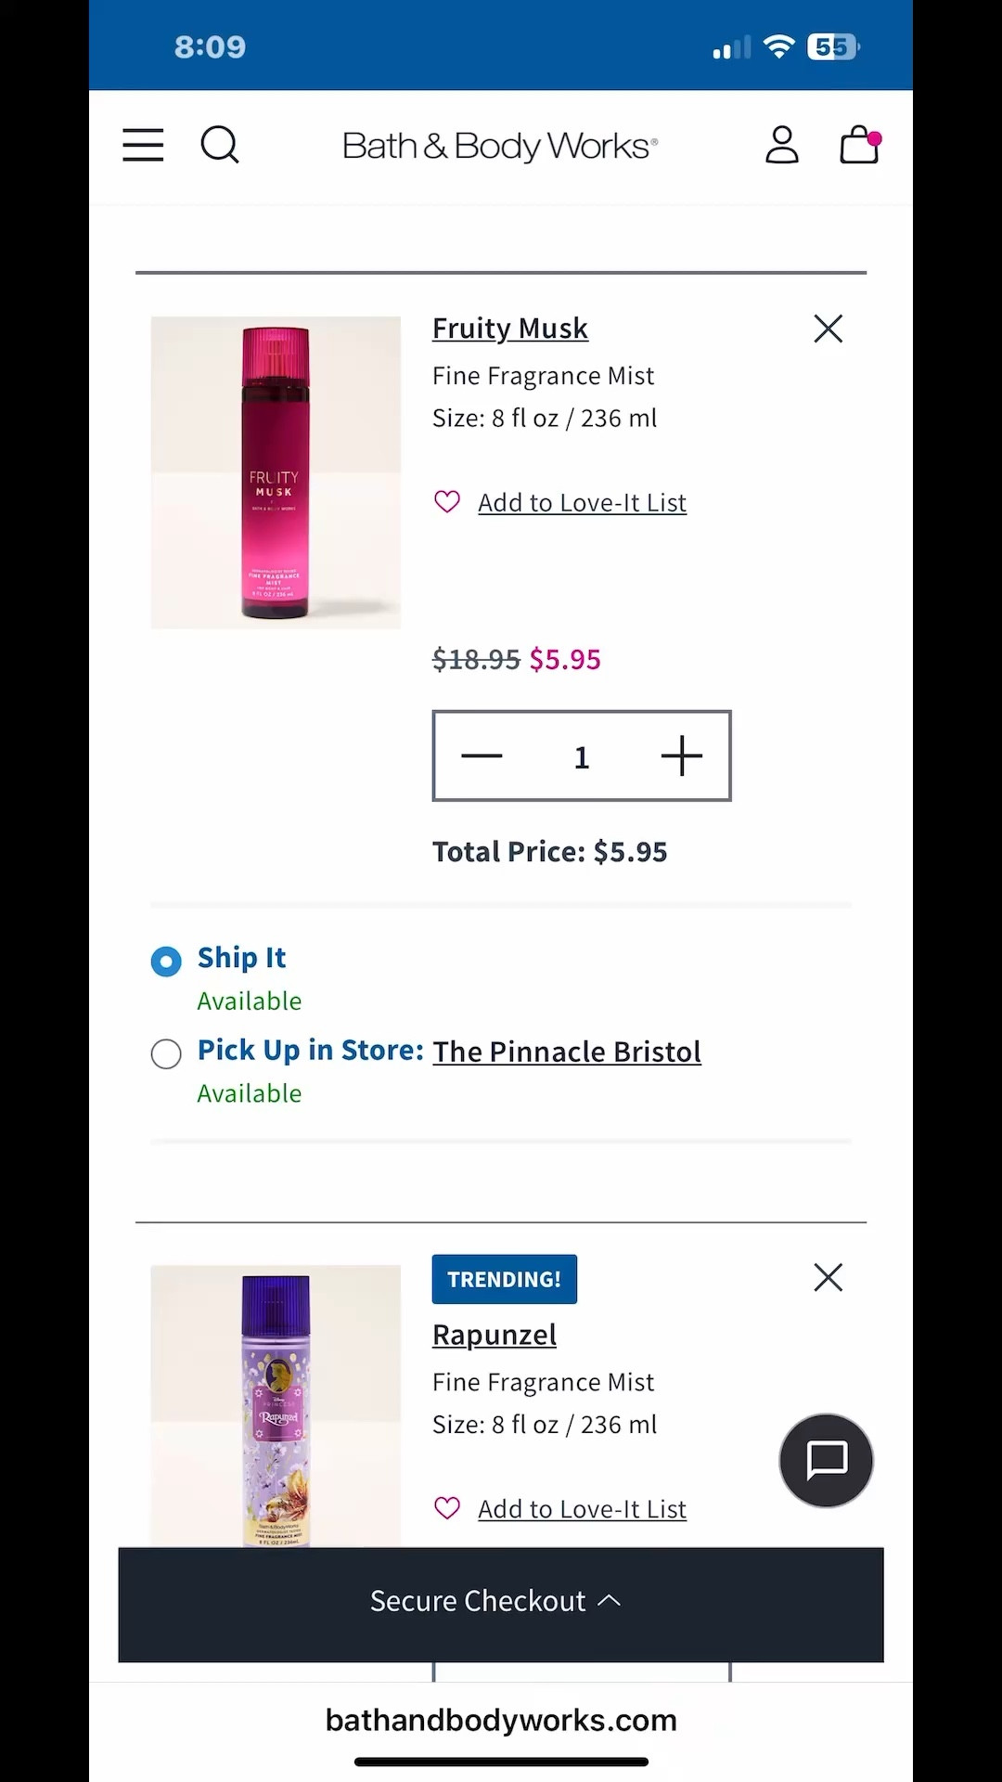The width and height of the screenshot is (1002, 1782).
Task: Decrease Fruity Musk quantity
Action: (482, 755)
